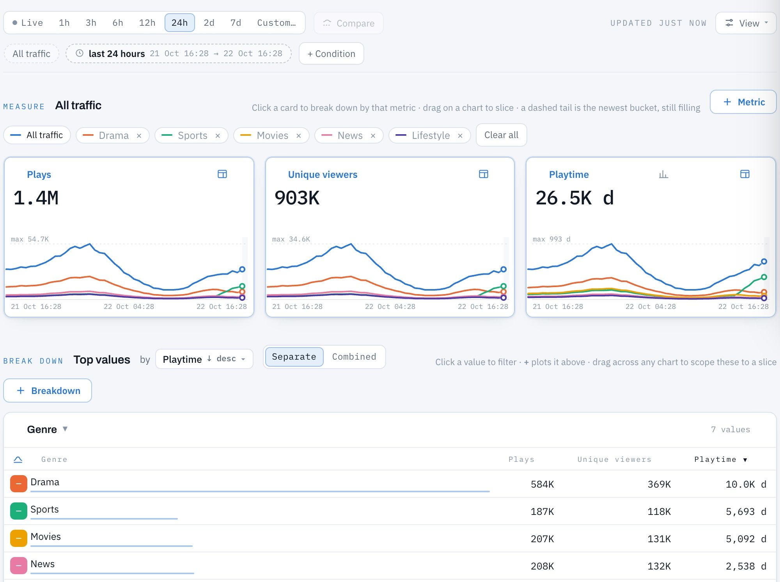The height and width of the screenshot is (582, 780).
Task: Open the panel layout icon on Playtime card
Action: [x=745, y=174]
